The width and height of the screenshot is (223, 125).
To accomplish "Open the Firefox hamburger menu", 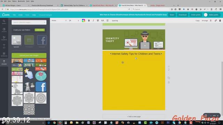I will click(221, 9).
